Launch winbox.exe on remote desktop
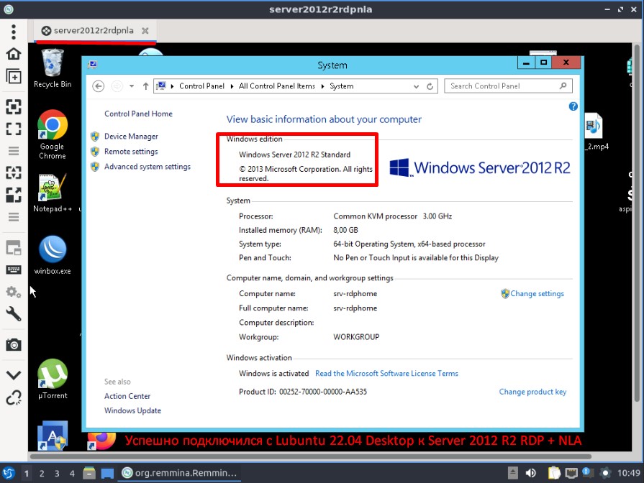The width and height of the screenshot is (644, 483). [x=53, y=255]
